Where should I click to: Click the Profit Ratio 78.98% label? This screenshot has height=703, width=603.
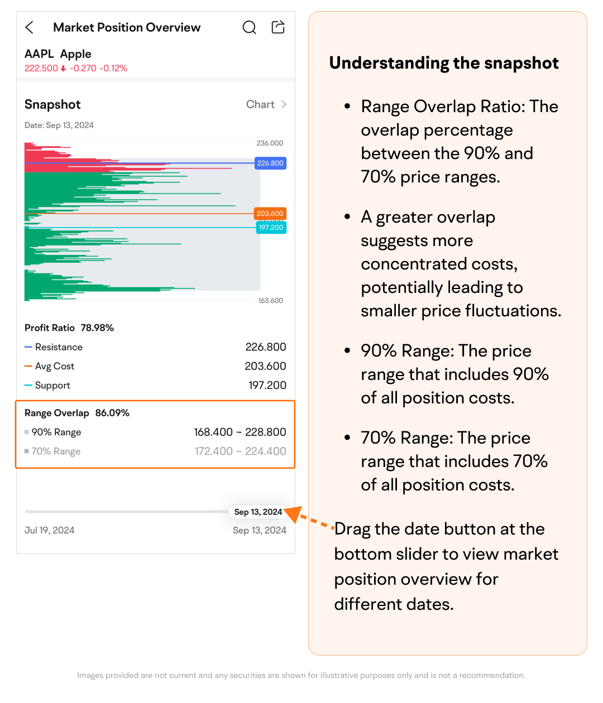[69, 328]
